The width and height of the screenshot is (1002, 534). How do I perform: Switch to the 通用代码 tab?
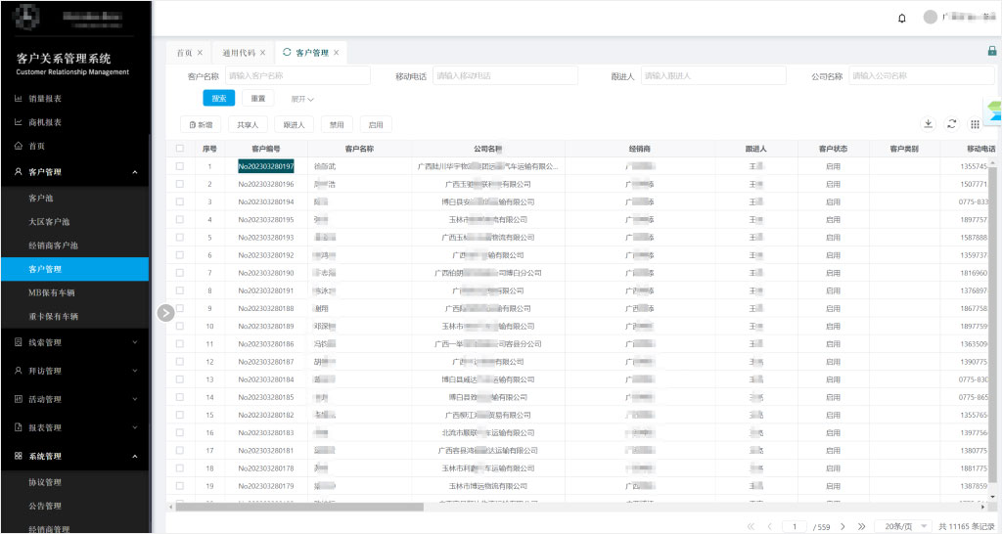(x=239, y=53)
